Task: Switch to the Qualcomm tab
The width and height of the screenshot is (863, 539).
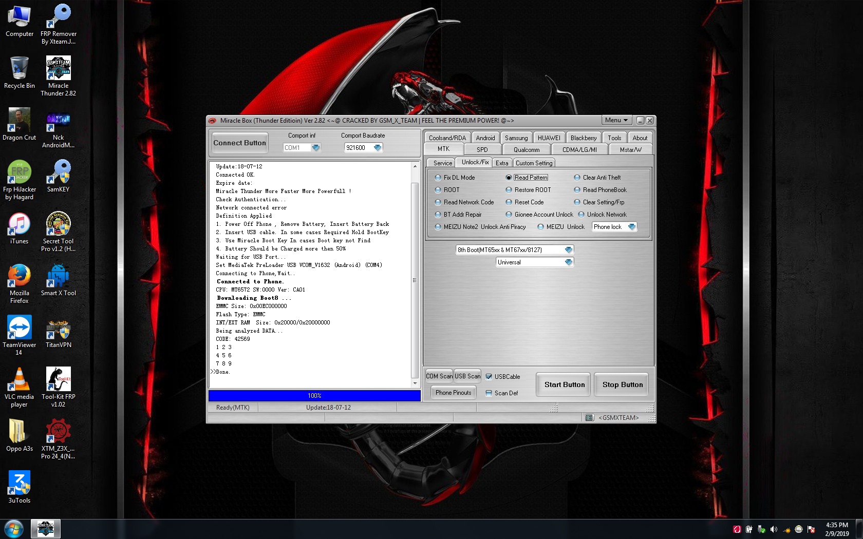Action: (527, 149)
